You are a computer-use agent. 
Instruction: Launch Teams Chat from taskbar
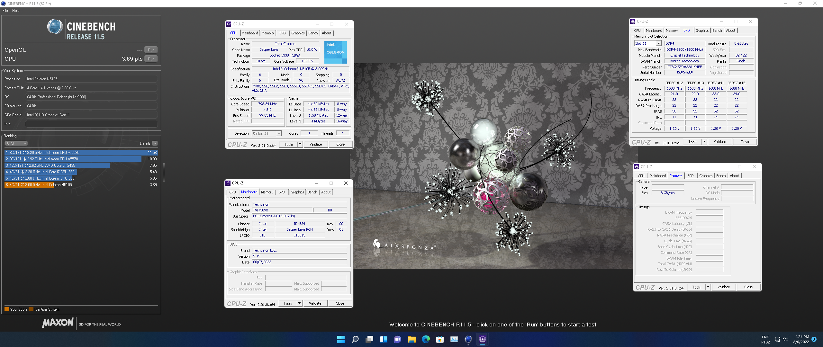coord(397,339)
